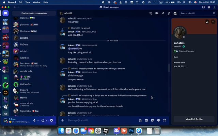Click the plus attachment button

[x=62, y=120]
